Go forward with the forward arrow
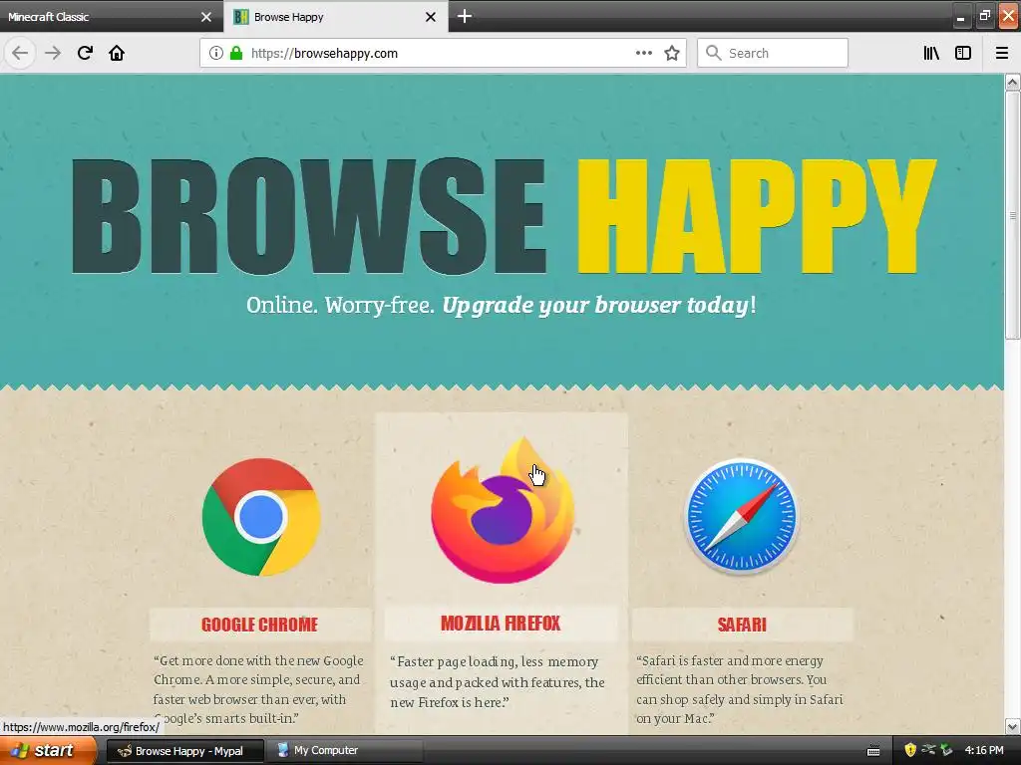The width and height of the screenshot is (1021, 765). (x=53, y=53)
